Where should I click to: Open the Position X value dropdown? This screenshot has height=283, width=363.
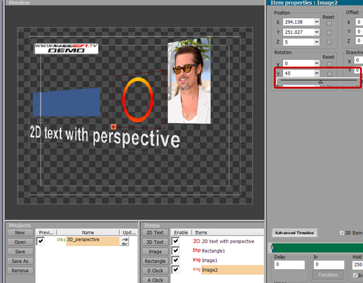[x=316, y=22]
